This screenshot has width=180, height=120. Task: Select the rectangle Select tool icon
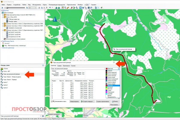(80, 8)
